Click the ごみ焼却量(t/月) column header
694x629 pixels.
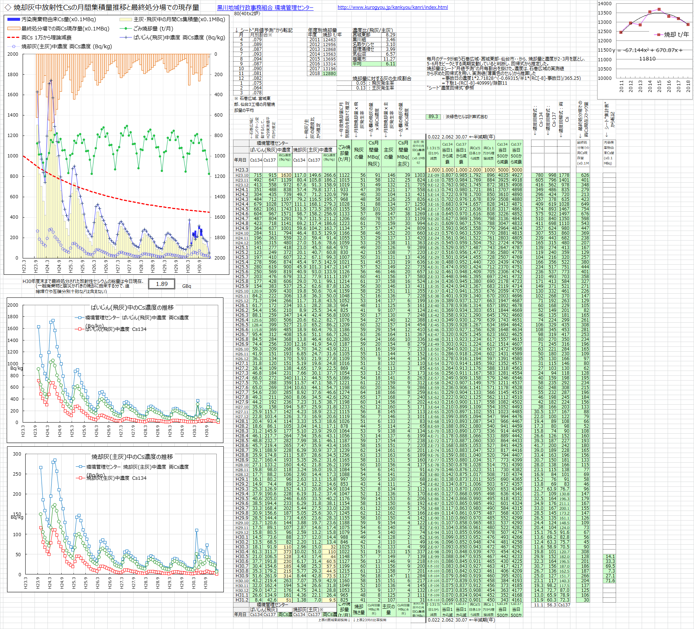point(344,153)
